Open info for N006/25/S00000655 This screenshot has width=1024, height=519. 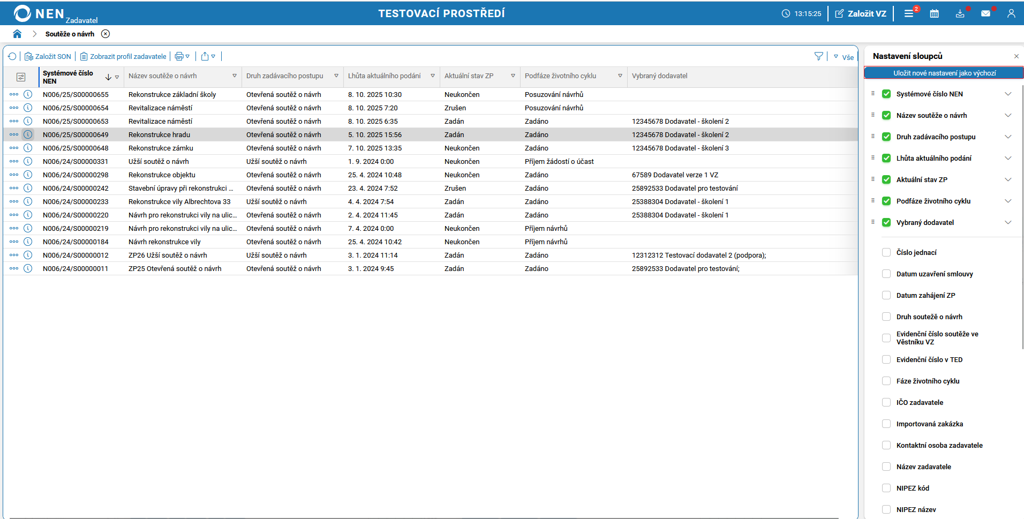click(x=28, y=94)
